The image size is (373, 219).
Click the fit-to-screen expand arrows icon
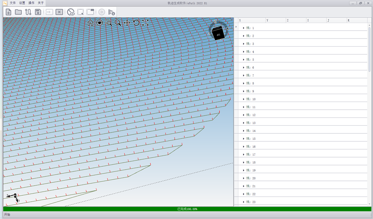(x=145, y=23)
